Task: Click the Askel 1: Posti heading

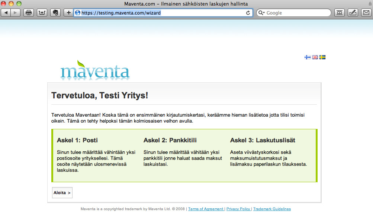Action: tap(77, 140)
